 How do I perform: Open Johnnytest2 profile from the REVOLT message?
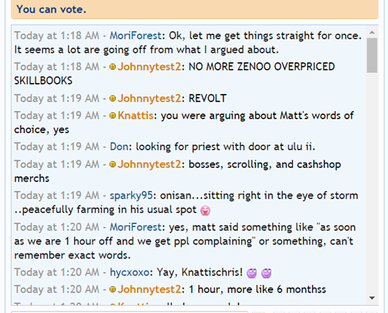pos(150,98)
